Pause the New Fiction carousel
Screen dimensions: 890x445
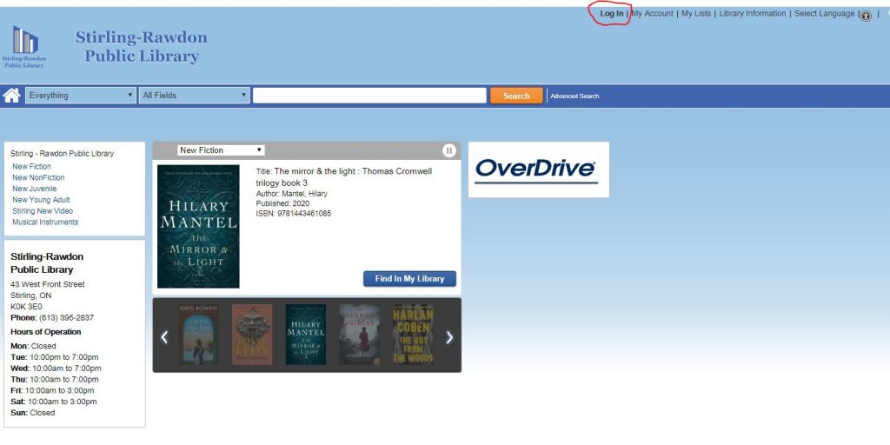449,150
